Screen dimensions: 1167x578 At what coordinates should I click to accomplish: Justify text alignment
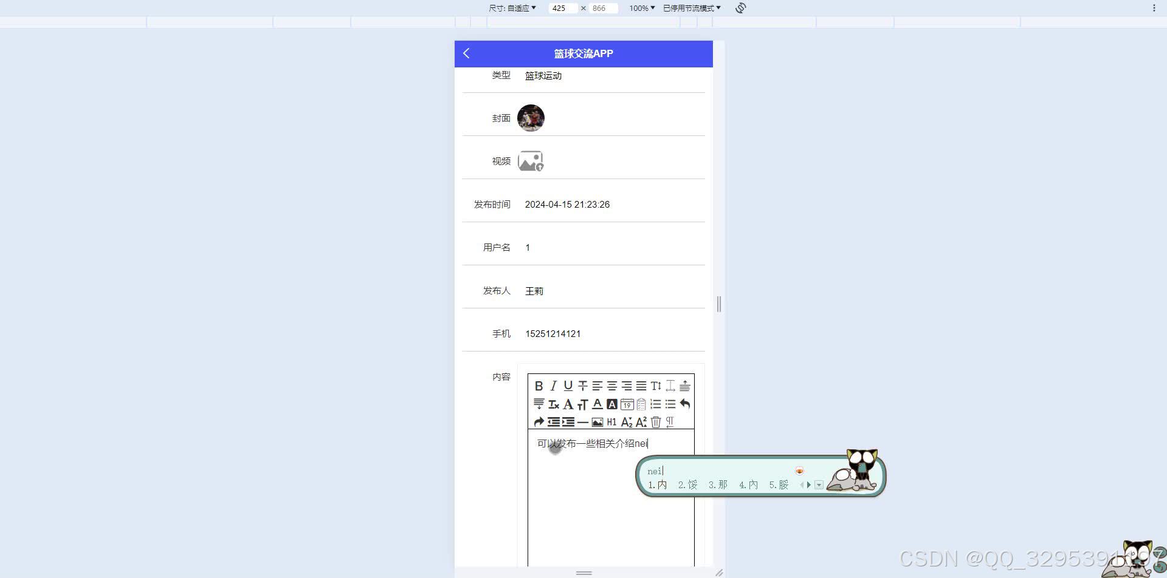(x=641, y=386)
